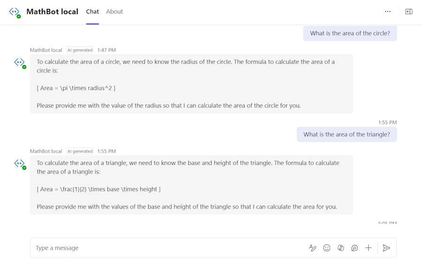Image resolution: width=422 pixels, height=260 pixels.
Task: Click MathBot avatar beside triangle answer
Action: tap(20, 164)
